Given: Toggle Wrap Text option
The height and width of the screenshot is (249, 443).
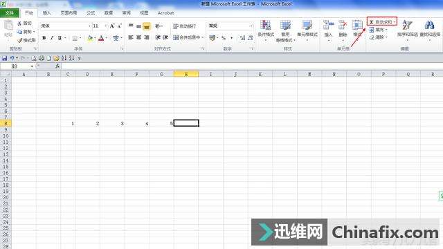Looking at the screenshot, I should (x=184, y=26).
